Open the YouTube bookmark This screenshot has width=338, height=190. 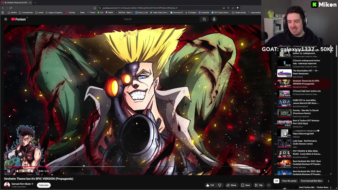click(71, 12)
